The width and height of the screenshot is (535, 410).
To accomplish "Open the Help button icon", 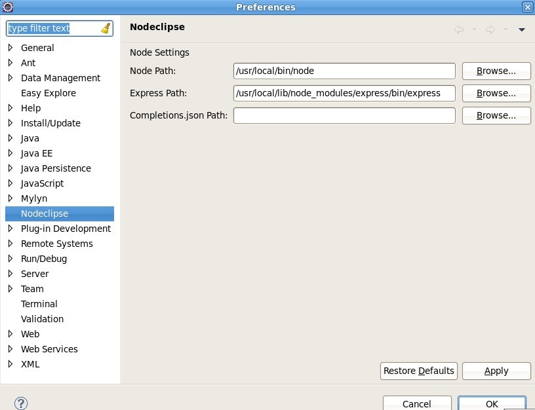I will (x=21, y=403).
